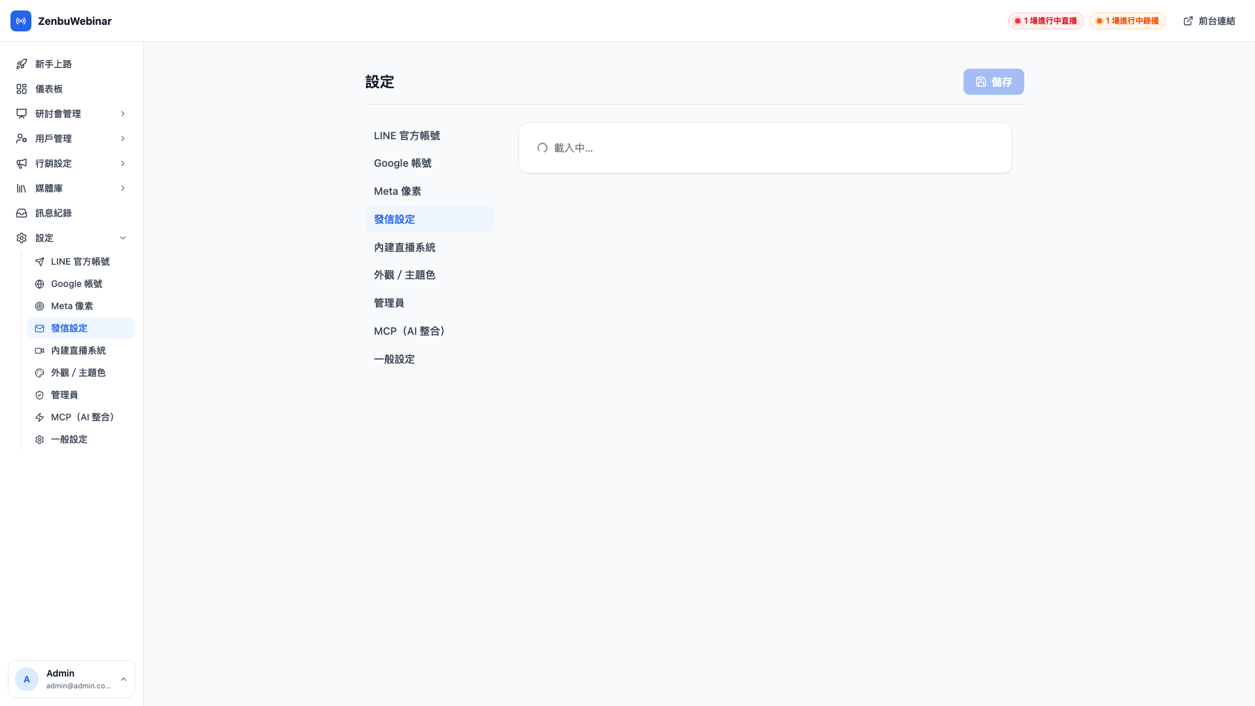Image resolution: width=1255 pixels, height=706 pixels.
Task: Open 儀表板 from sidebar
Action: [x=72, y=89]
